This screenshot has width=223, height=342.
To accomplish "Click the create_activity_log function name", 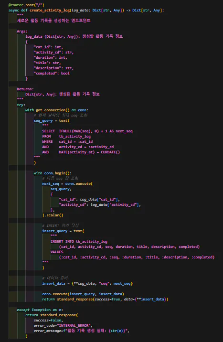I will pyautogui.click(x=50, y=10).
